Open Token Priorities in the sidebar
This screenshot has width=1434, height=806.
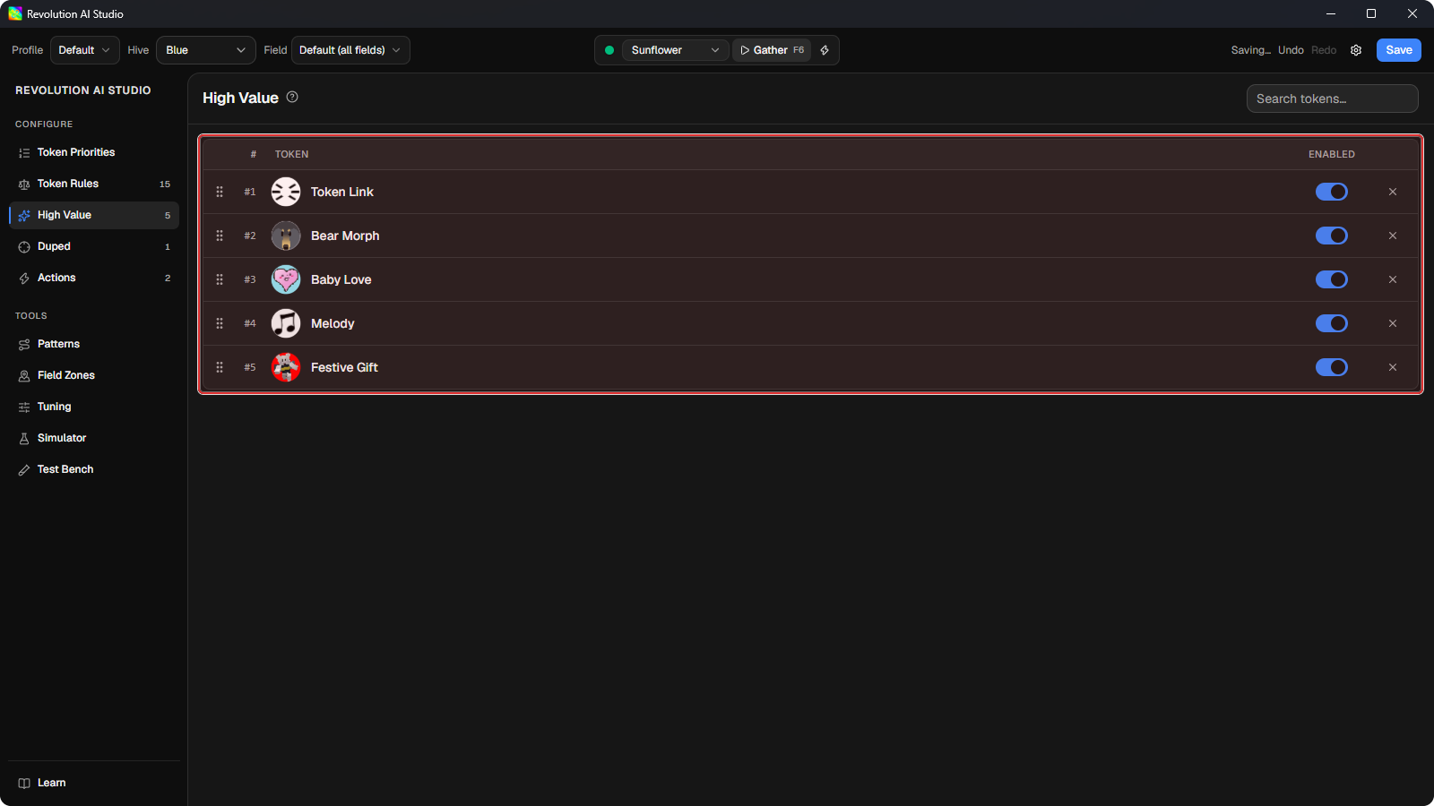[x=94, y=152]
